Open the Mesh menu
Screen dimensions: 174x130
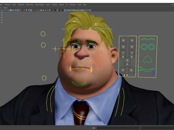(x=14, y=5)
